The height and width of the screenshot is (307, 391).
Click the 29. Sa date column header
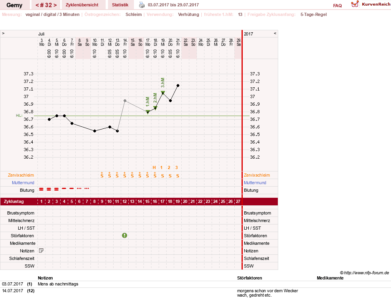point(239,42)
